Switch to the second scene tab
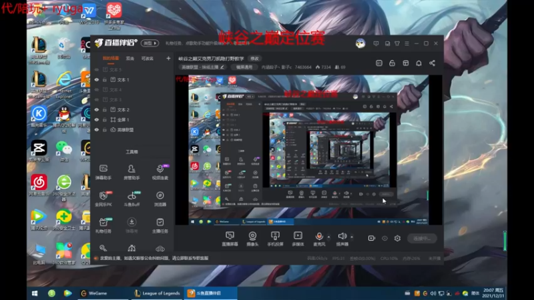The height and width of the screenshot is (300, 534). click(x=130, y=59)
